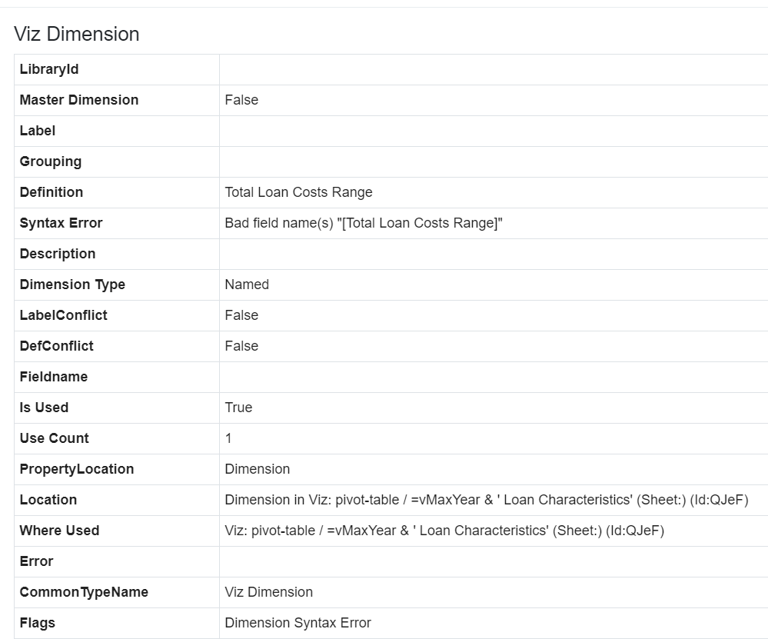Viewport: 768px width, 639px height.
Task: Select the LabelConflict False value
Action: click(241, 315)
